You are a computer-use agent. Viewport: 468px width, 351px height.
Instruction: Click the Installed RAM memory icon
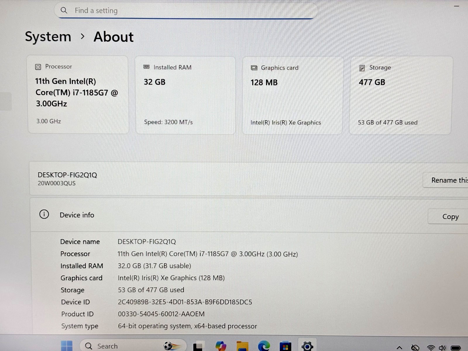click(147, 67)
